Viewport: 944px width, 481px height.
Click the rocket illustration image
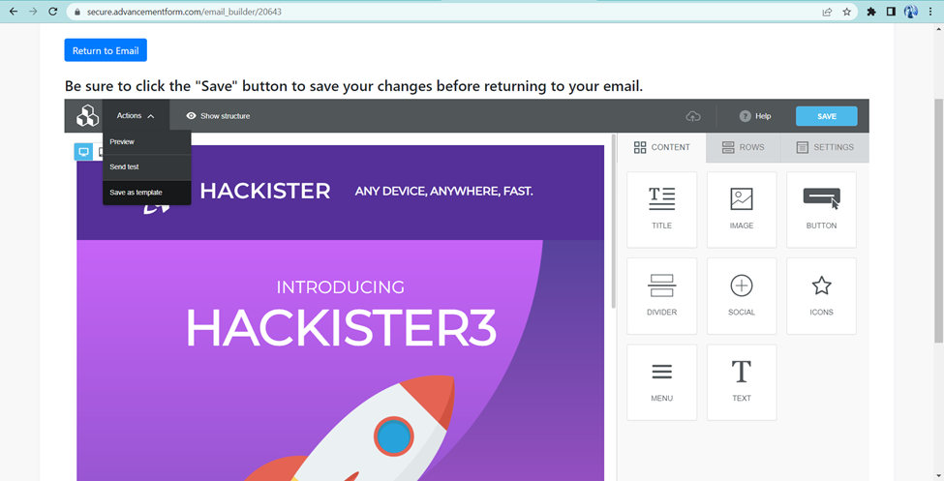click(x=350, y=429)
